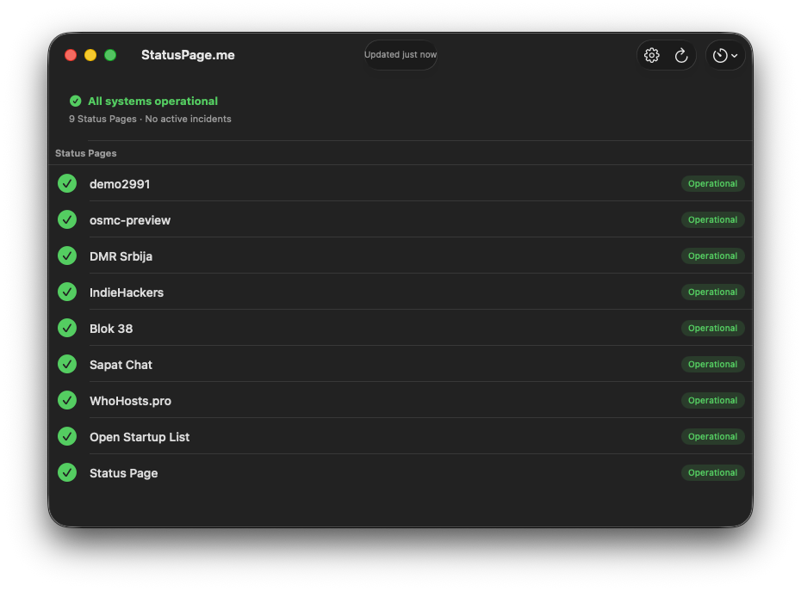
Task: Click the green check icon beside osmc-preview
Action: tap(67, 219)
